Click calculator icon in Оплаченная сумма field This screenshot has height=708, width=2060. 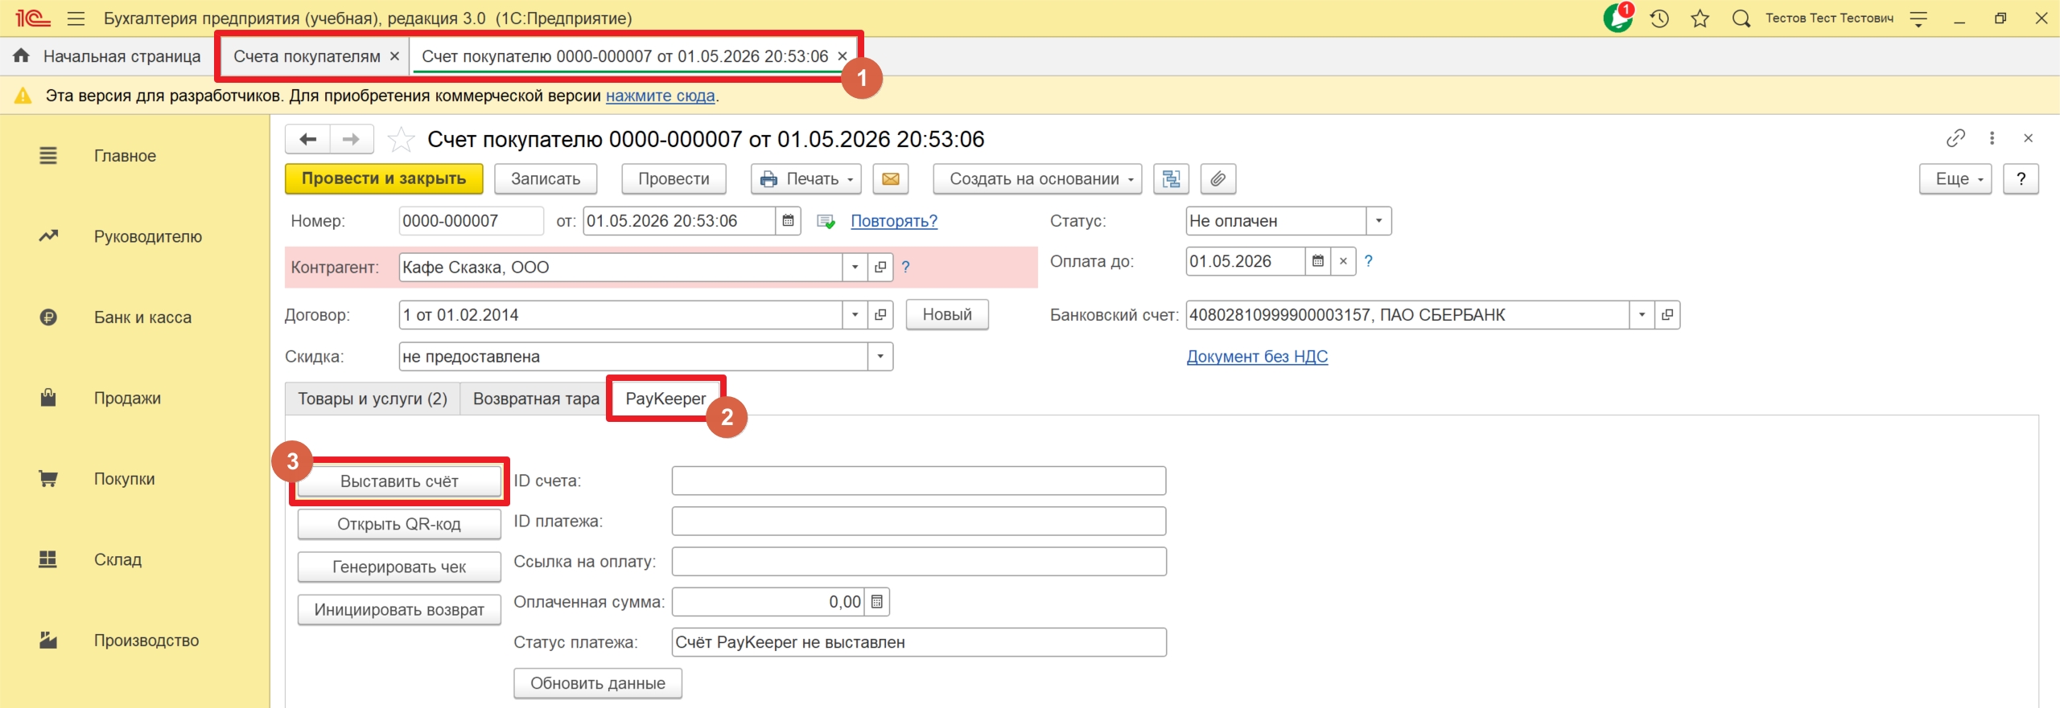[x=877, y=602]
